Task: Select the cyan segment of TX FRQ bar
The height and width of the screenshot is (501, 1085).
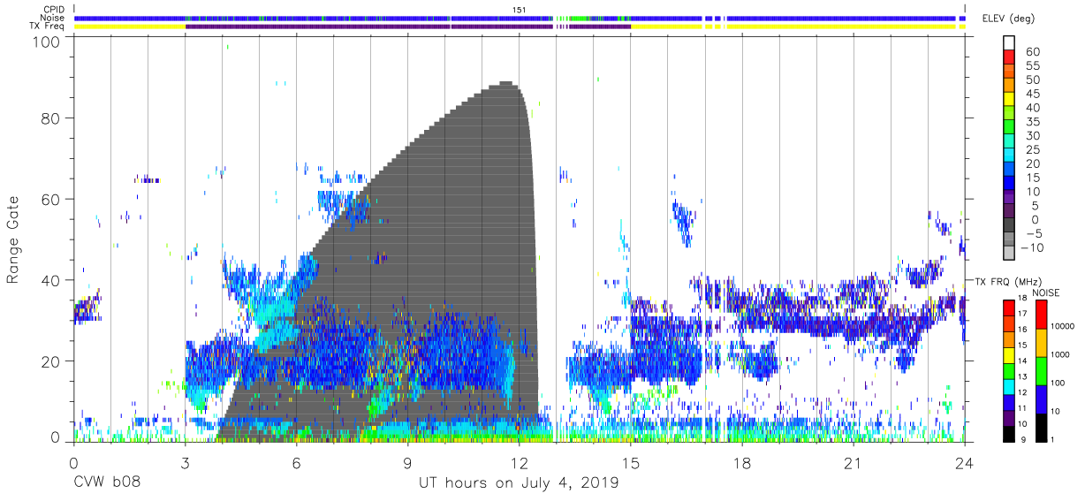Action: click(x=1008, y=387)
